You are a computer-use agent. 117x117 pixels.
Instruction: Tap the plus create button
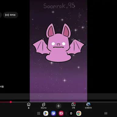coord(58,106)
